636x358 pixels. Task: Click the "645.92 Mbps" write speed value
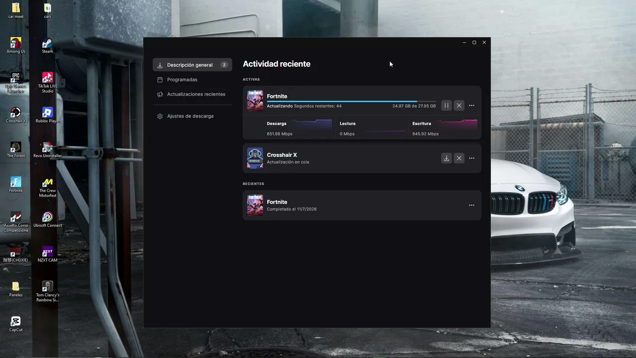click(x=425, y=134)
